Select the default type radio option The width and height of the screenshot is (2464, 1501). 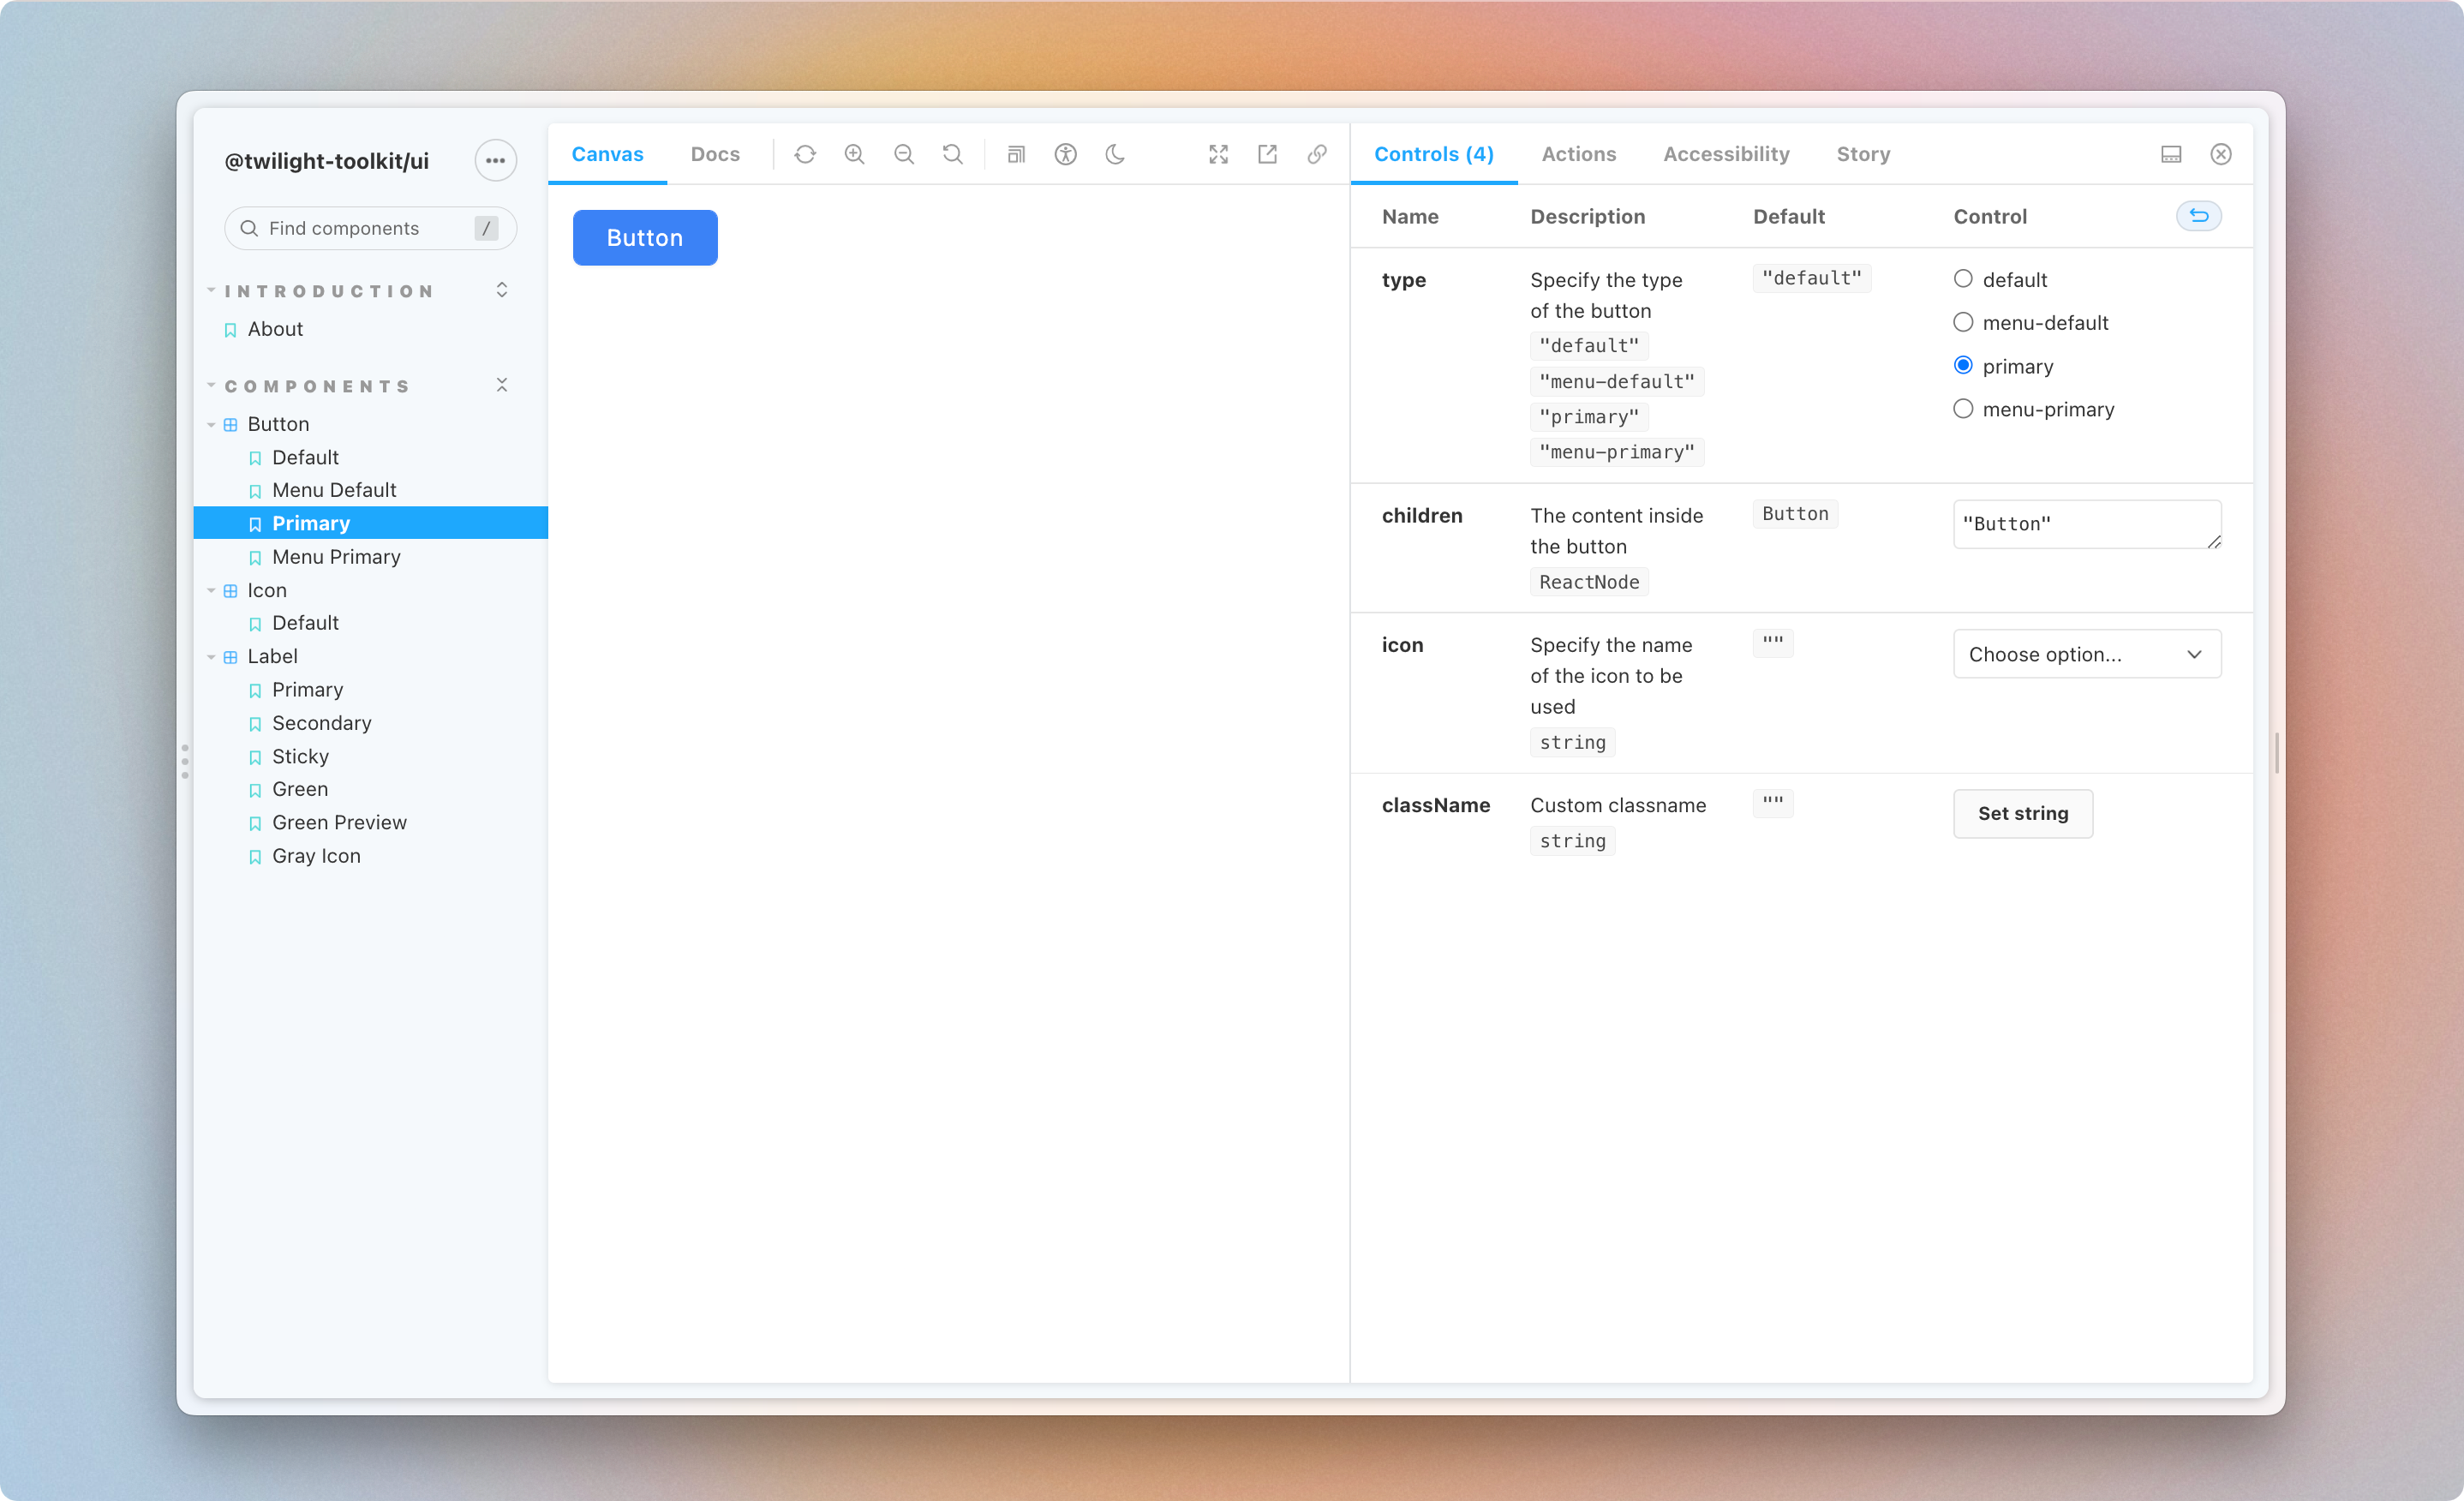coord(1963,279)
